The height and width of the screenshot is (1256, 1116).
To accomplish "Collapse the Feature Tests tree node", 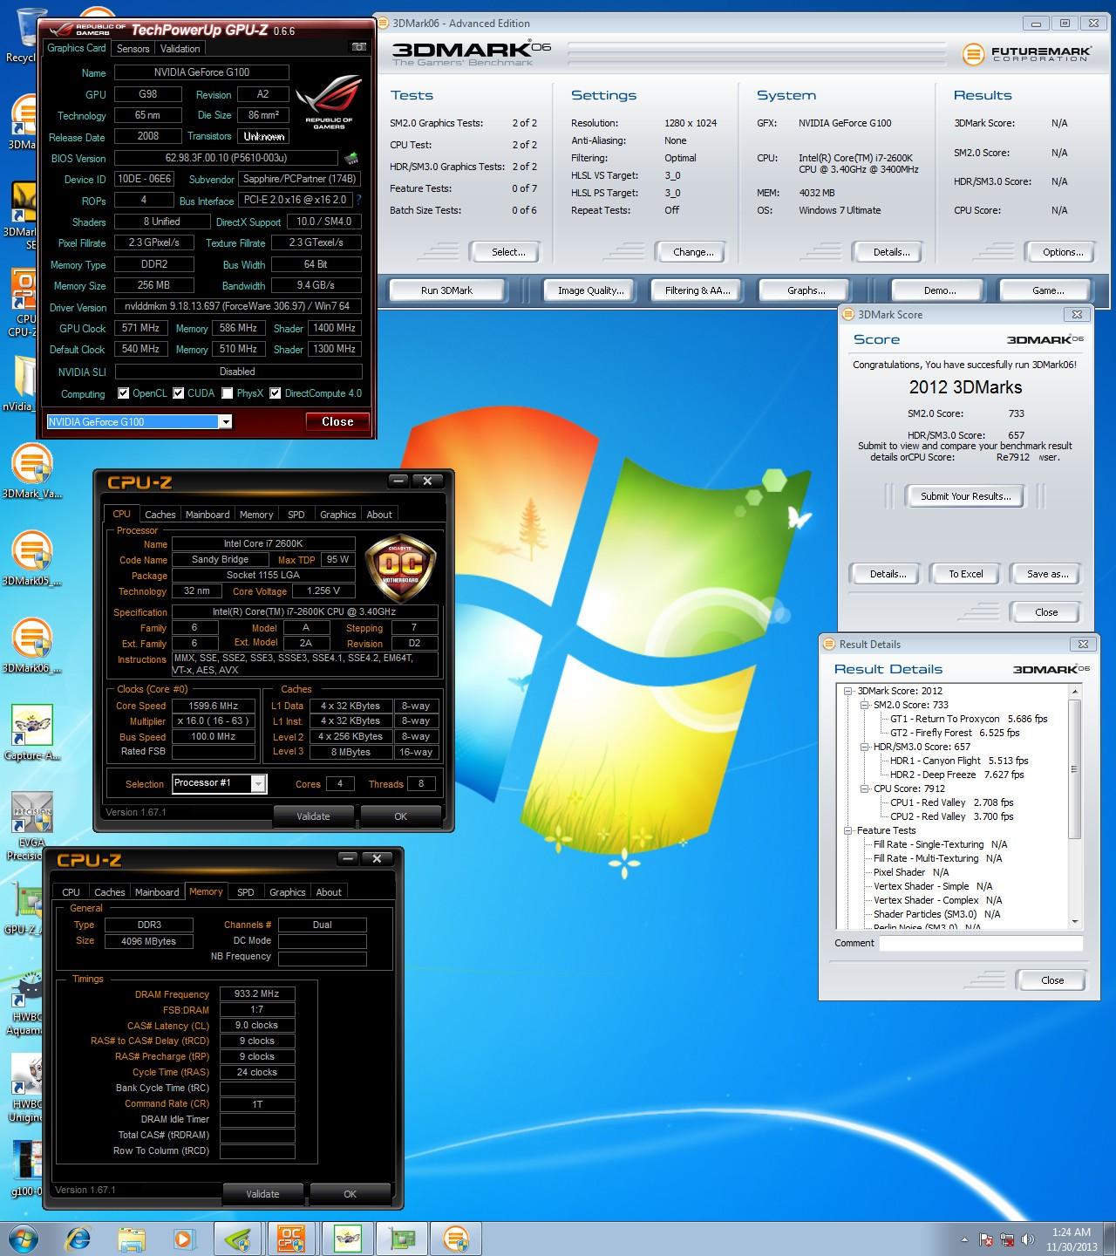I will click(848, 830).
